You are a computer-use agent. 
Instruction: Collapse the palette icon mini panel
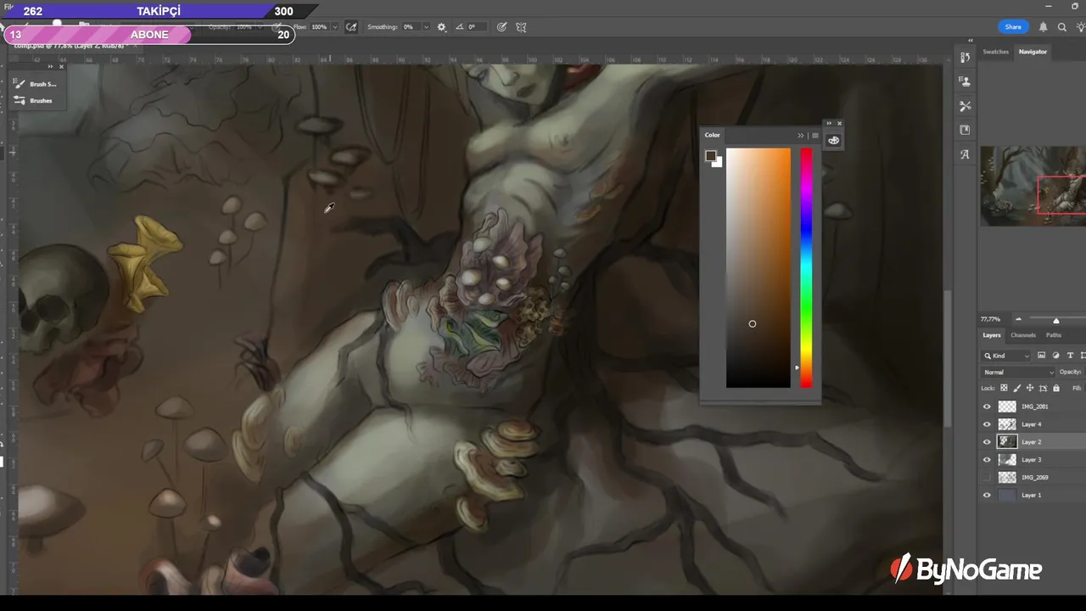[x=829, y=123]
